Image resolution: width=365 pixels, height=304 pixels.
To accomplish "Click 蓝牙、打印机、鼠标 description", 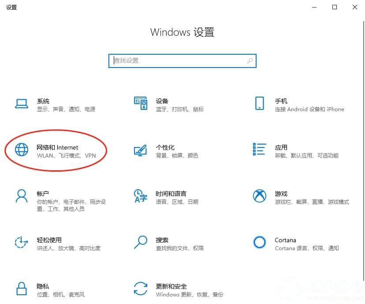I will [180, 109].
